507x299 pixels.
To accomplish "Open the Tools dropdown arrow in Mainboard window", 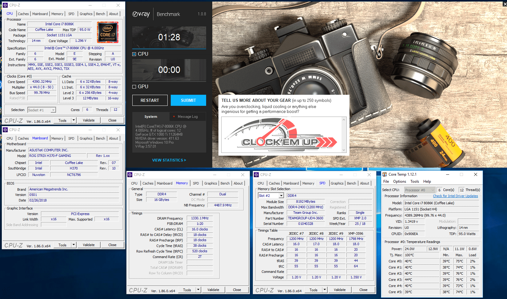I will 74,245.
